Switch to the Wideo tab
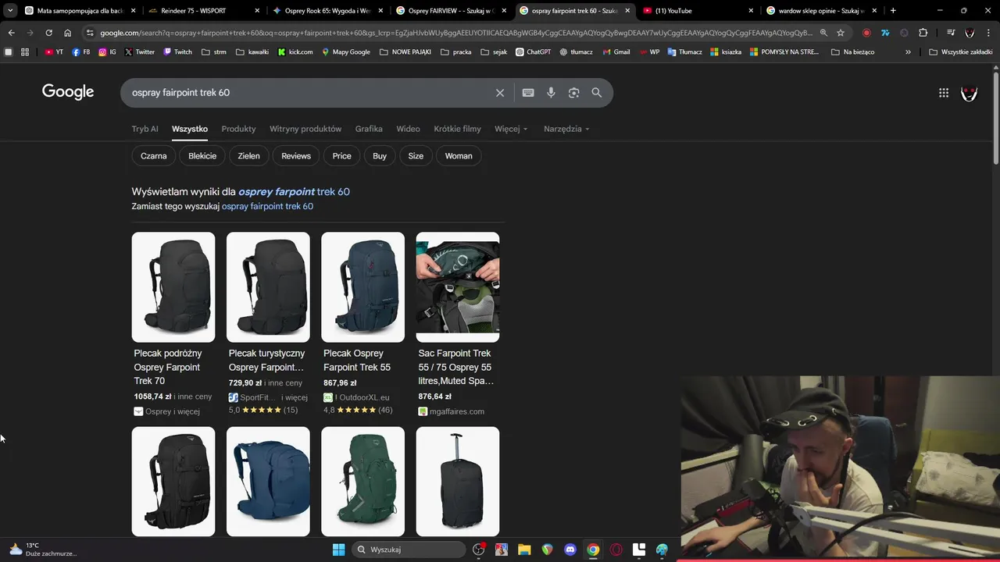1000x562 pixels. [x=408, y=129]
